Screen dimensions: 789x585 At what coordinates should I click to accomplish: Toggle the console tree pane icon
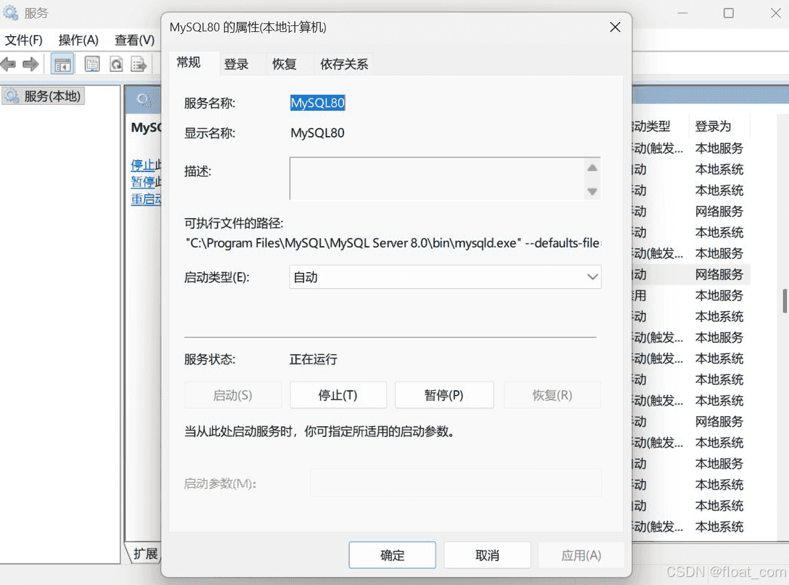click(63, 64)
